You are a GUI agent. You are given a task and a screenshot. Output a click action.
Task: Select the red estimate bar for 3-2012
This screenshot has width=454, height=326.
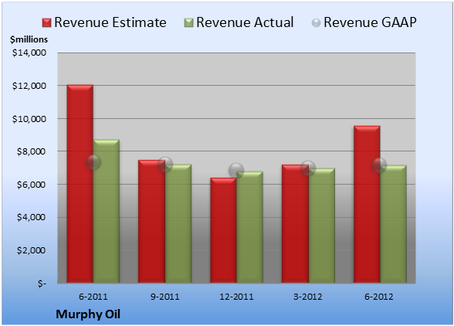point(295,224)
